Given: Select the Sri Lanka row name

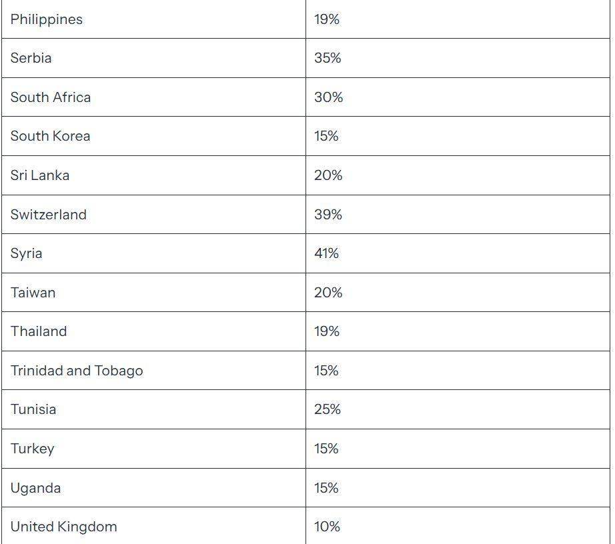Looking at the screenshot, I should pos(39,175).
